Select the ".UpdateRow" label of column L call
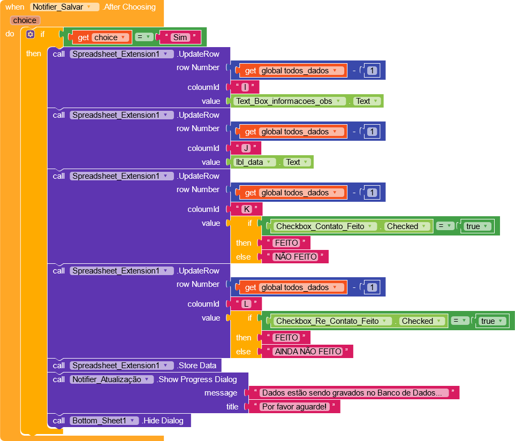The image size is (515, 441). tap(198, 271)
